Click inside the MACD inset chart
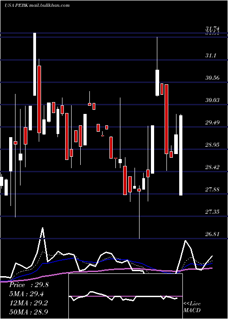228x319 pixels. click(x=125, y=296)
